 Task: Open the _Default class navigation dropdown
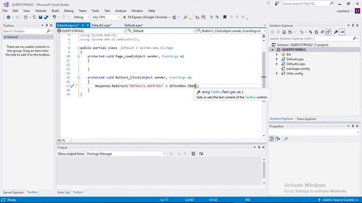[x=161, y=31]
